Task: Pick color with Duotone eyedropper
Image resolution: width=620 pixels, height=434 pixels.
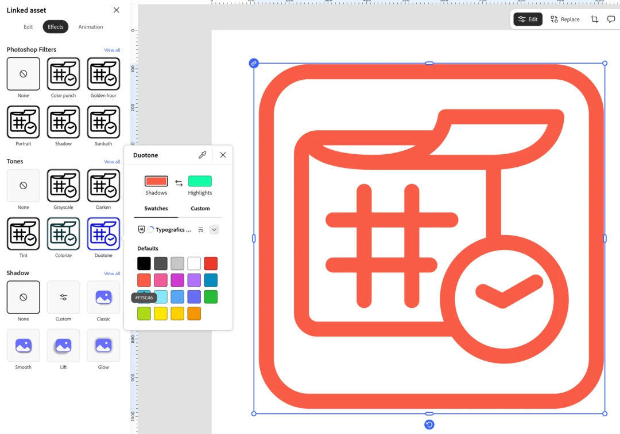Action: (x=203, y=155)
